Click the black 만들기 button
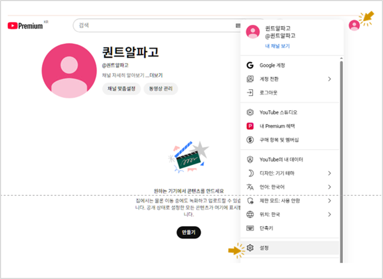 click(189, 233)
